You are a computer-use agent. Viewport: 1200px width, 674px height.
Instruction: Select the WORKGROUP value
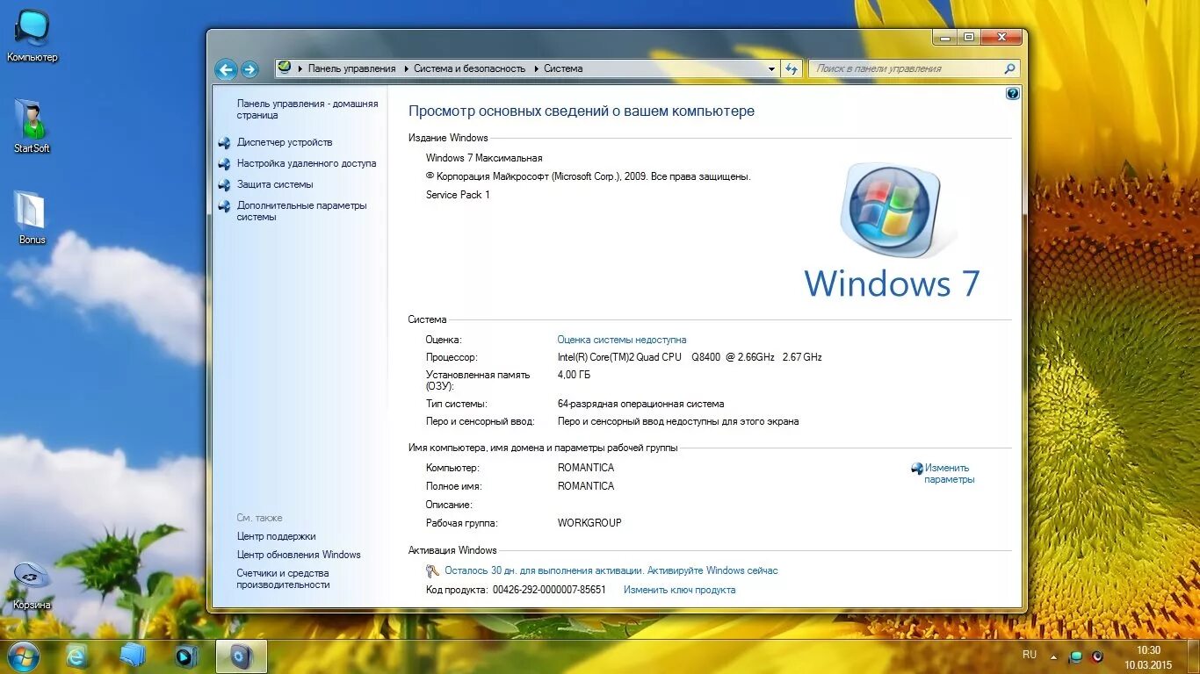589,523
